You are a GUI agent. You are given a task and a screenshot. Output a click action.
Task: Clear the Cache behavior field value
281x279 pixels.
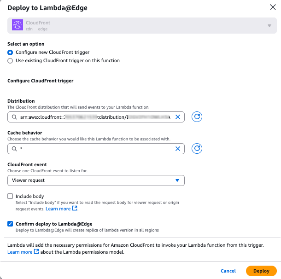pos(178,149)
